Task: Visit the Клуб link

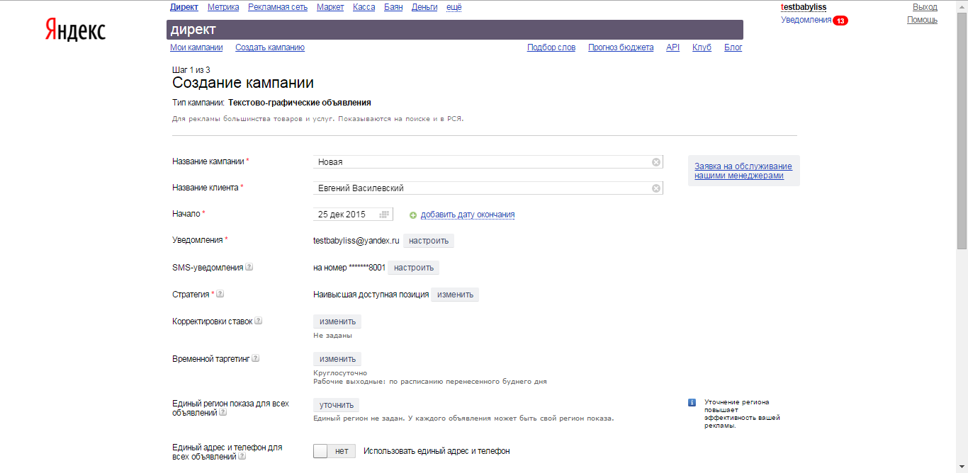Action: pyautogui.click(x=702, y=47)
